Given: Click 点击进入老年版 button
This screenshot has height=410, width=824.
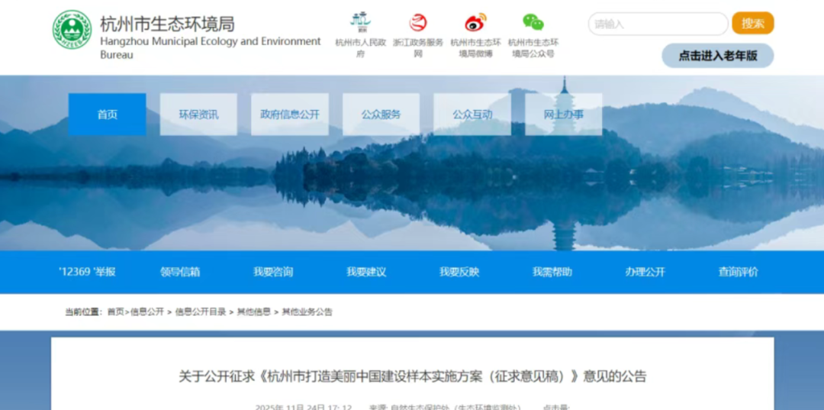Looking at the screenshot, I should [x=717, y=56].
